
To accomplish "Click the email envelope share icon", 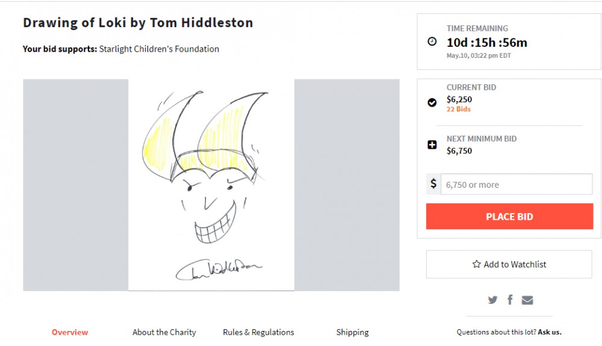I will (x=527, y=300).
